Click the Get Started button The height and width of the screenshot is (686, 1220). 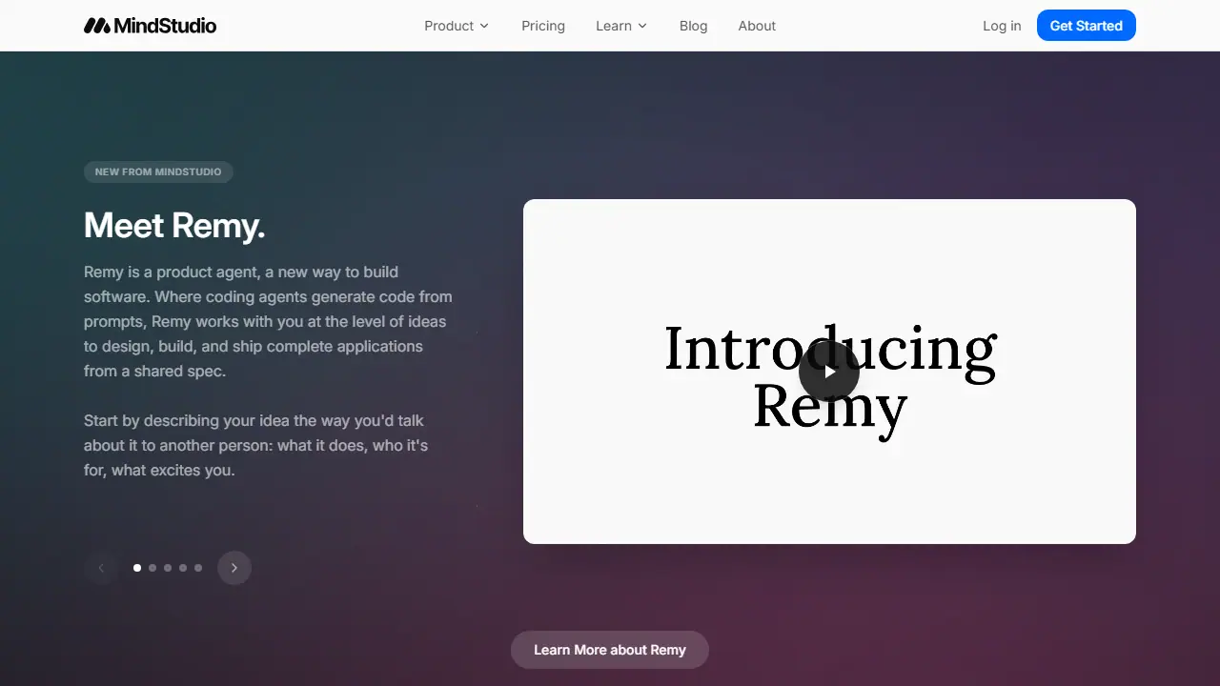tap(1087, 26)
